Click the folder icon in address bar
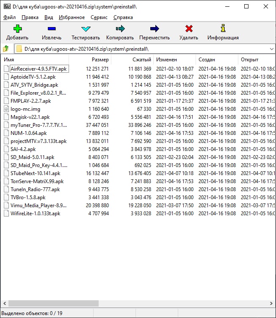 (19, 49)
